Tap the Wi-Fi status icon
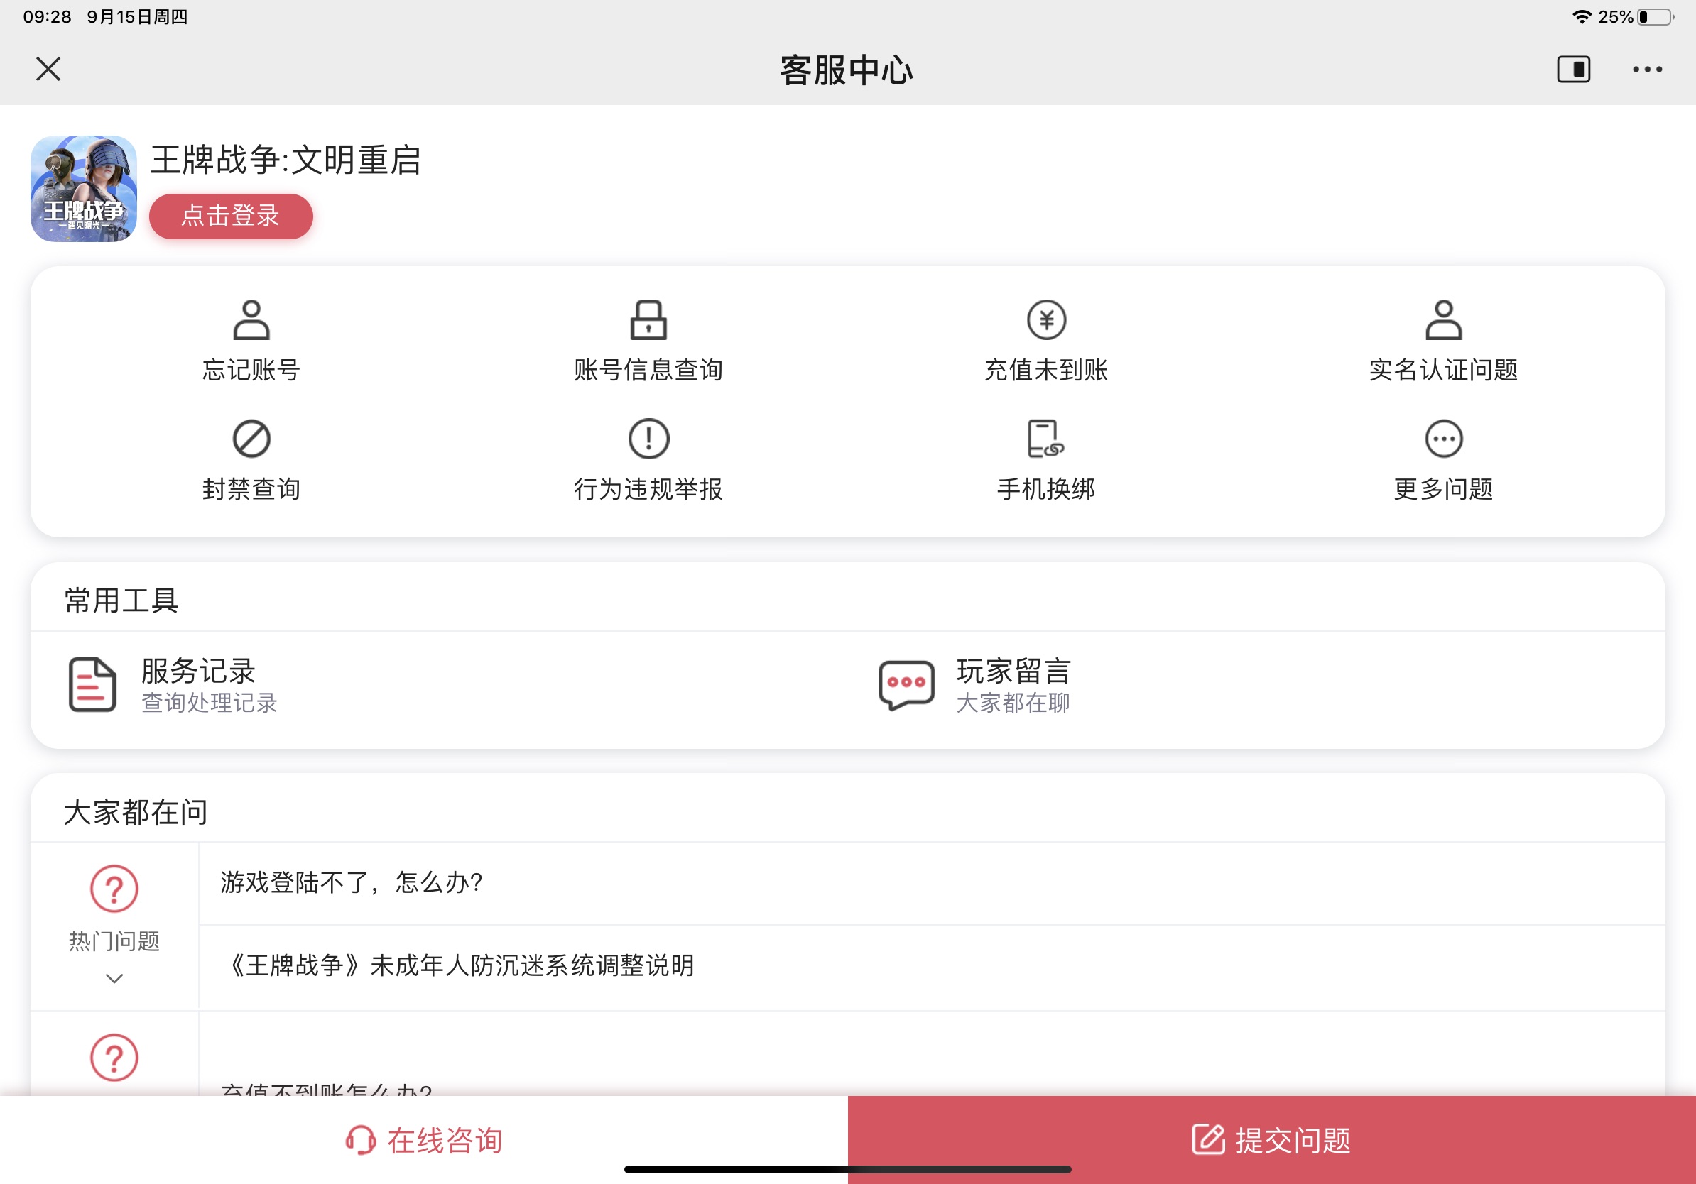The width and height of the screenshot is (1696, 1184). coord(1582,17)
